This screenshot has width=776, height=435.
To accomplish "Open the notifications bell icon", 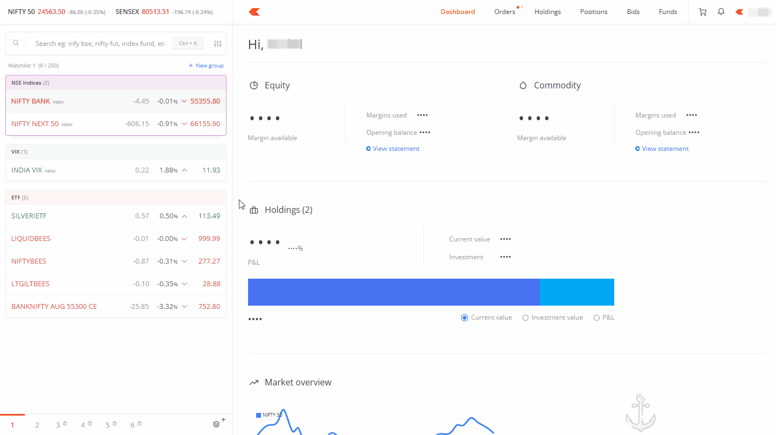I will (x=721, y=12).
